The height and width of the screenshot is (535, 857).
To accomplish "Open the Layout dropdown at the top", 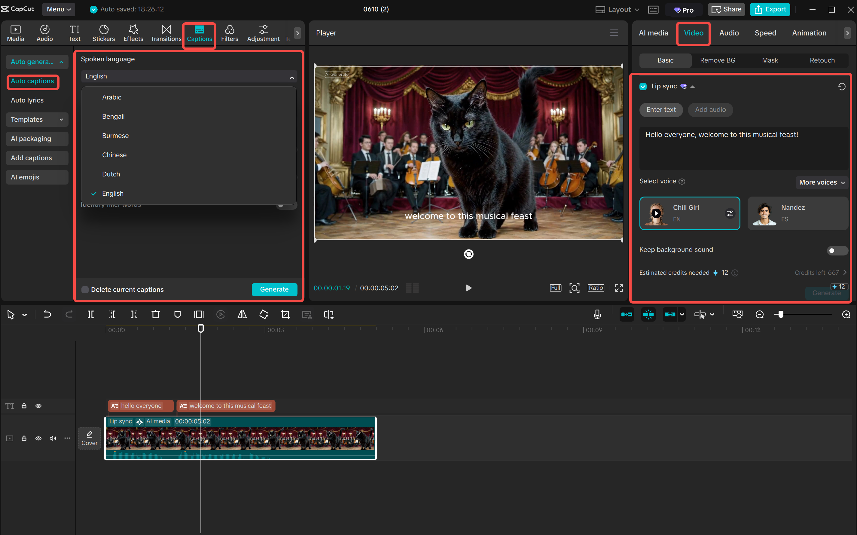I will [617, 10].
